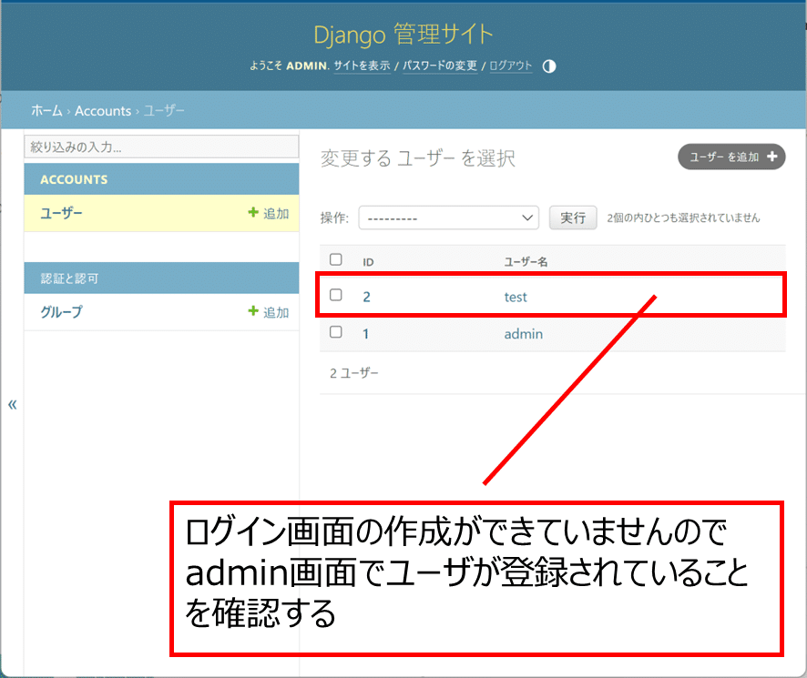Click the green plus add for グループ
The image size is (807, 678).
pyautogui.click(x=268, y=312)
